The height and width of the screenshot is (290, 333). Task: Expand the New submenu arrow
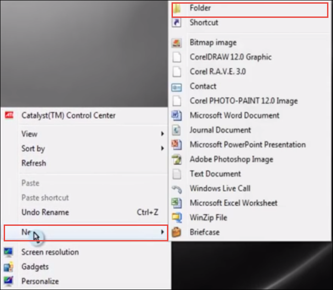tap(162, 232)
